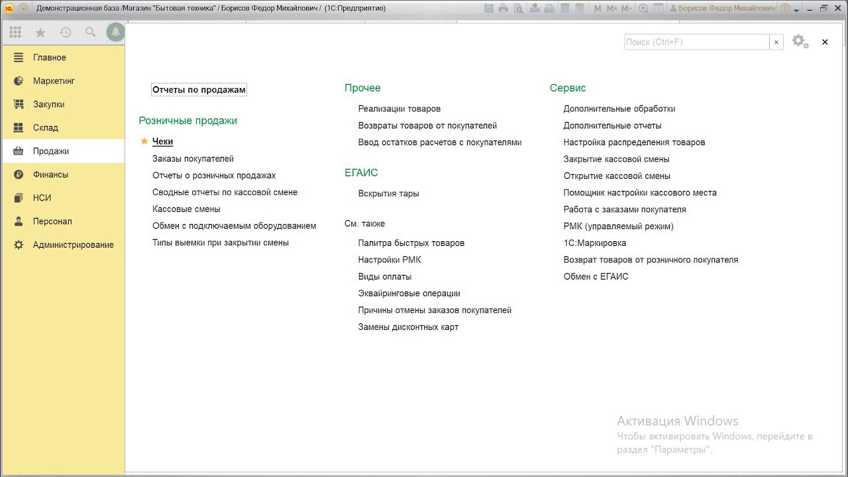Viewport: 848px width, 477px height.
Task: Click the M memory button
Action: coord(598,9)
